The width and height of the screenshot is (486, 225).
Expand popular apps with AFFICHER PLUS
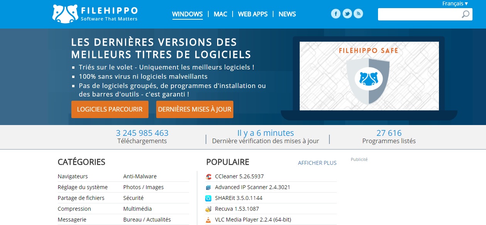[x=317, y=163]
